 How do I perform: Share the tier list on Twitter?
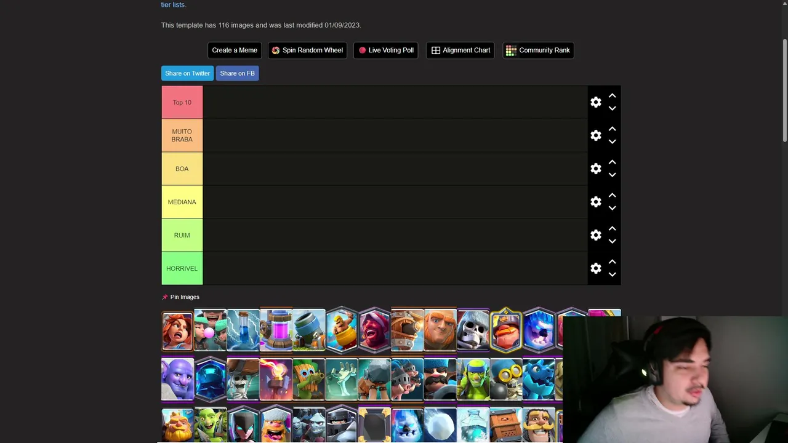[x=187, y=73]
